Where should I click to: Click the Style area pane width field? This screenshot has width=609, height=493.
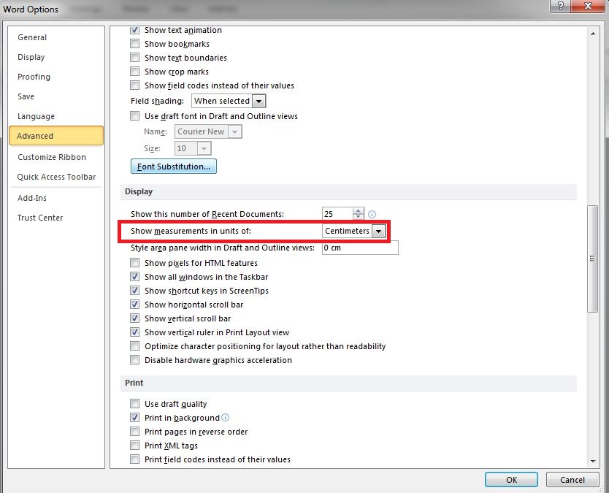click(360, 248)
